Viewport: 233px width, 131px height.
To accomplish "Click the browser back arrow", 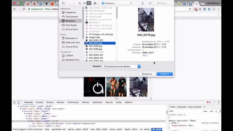I will 15,9.
